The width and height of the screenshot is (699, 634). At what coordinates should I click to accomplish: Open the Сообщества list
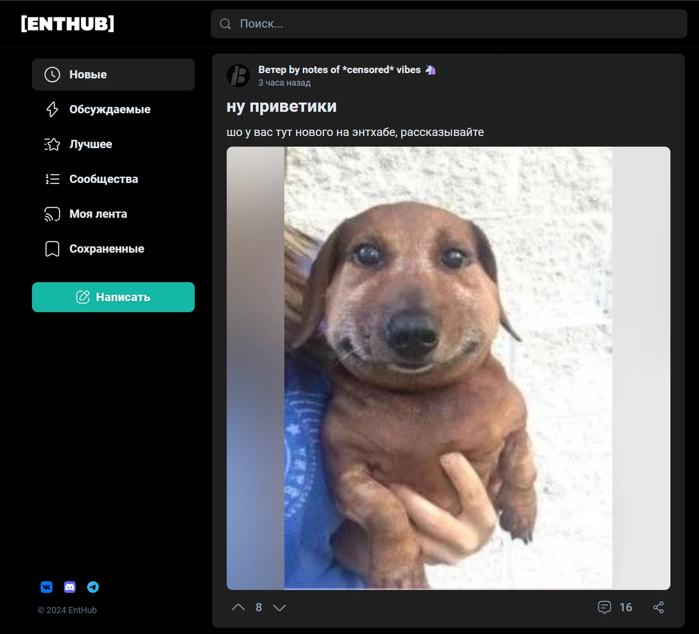(113, 179)
